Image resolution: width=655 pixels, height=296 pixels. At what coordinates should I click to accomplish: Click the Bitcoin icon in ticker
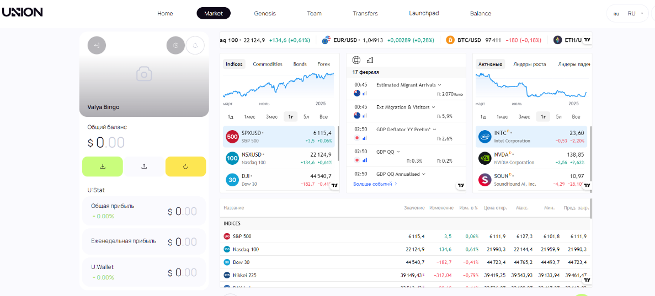450,40
